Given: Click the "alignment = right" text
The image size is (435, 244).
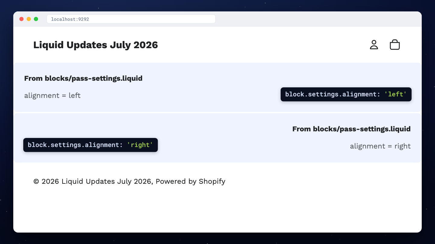Looking at the screenshot, I should (x=380, y=146).
